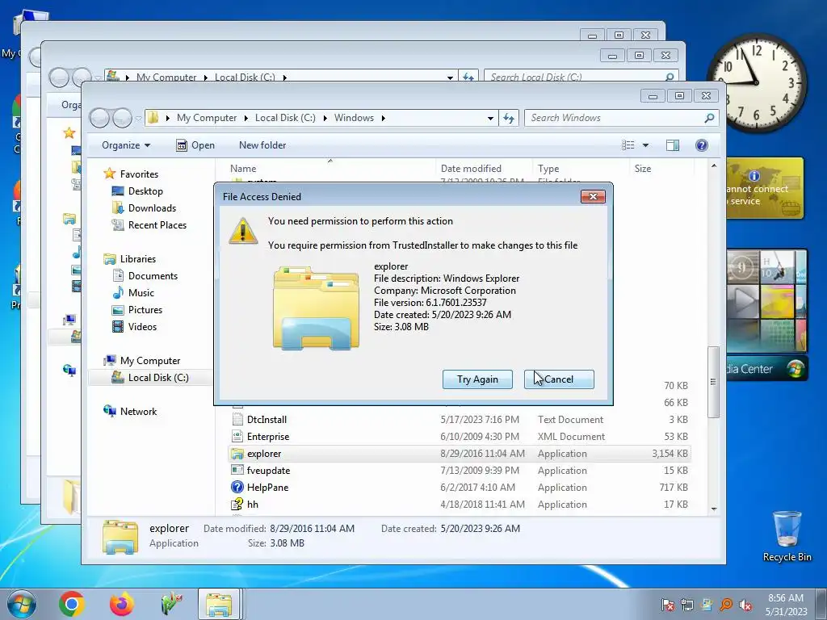Refresh the Windows folder with the refresh icon
The image size is (827, 620).
click(509, 118)
